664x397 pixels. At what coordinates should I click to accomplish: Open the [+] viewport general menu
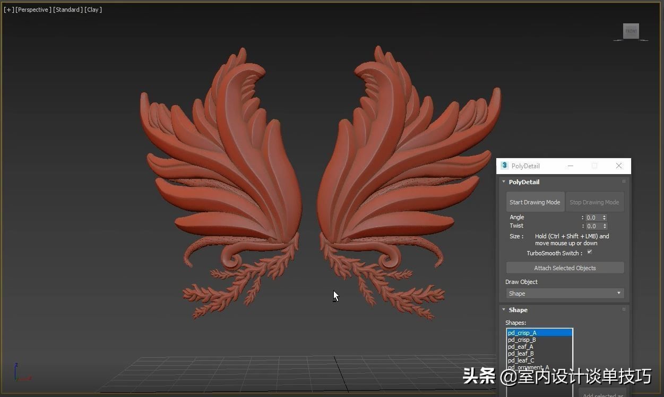tap(8, 10)
